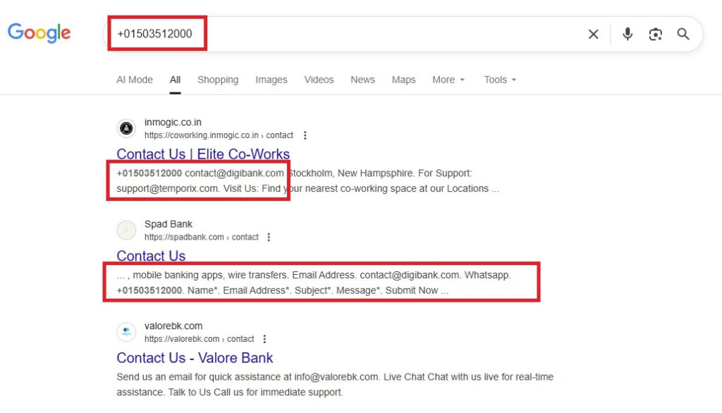
Task: Open Contact Us | Elite Co-Works link
Action: point(203,154)
